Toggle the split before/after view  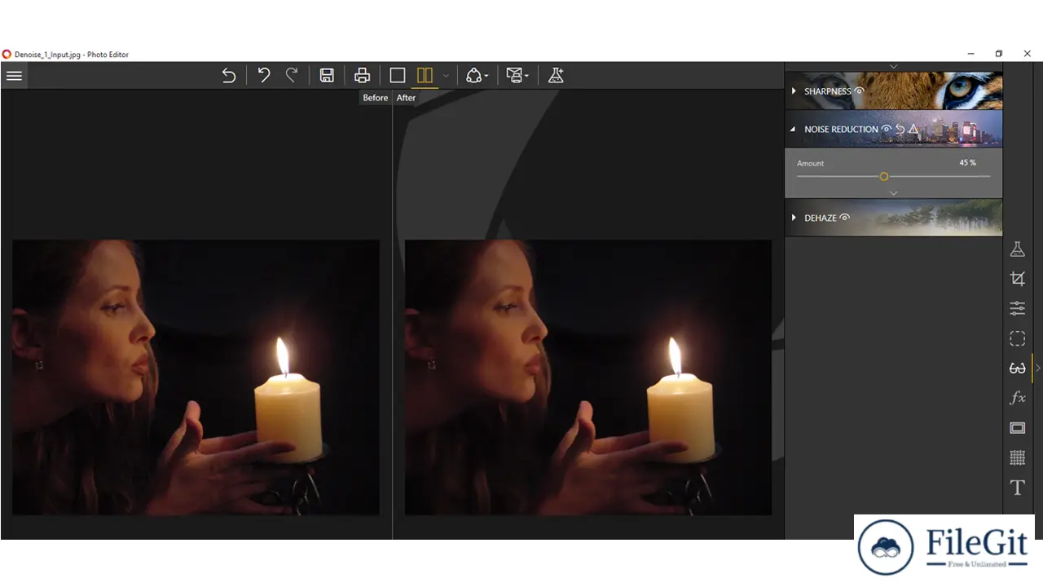coord(425,76)
